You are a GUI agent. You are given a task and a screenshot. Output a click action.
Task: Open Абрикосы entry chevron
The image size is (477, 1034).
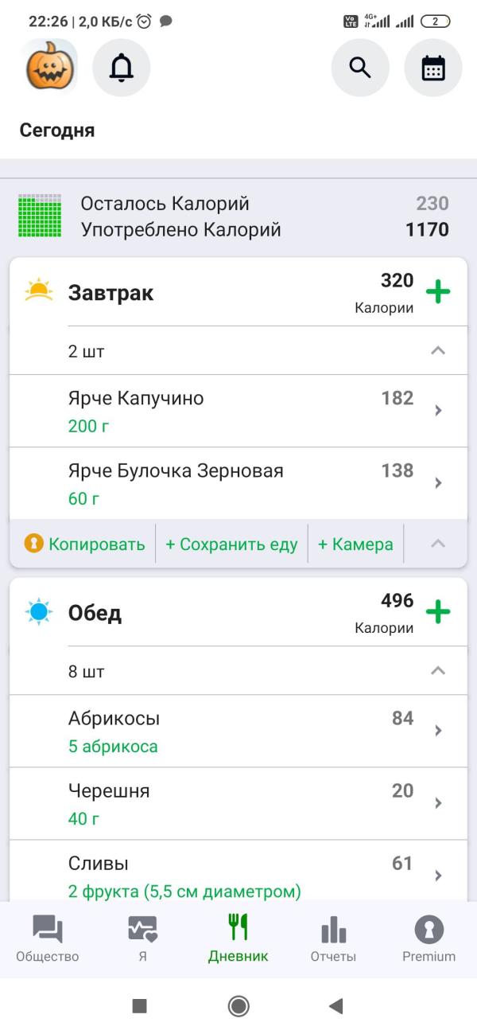tap(438, 731)
